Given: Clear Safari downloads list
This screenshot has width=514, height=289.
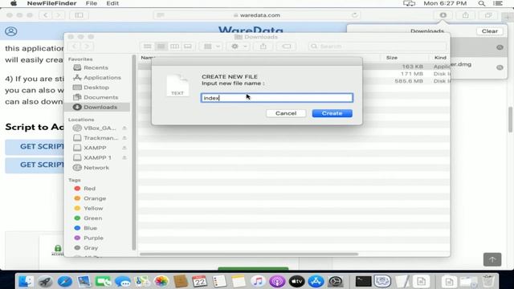Looking at the screenshot, I should coord(490,31).
